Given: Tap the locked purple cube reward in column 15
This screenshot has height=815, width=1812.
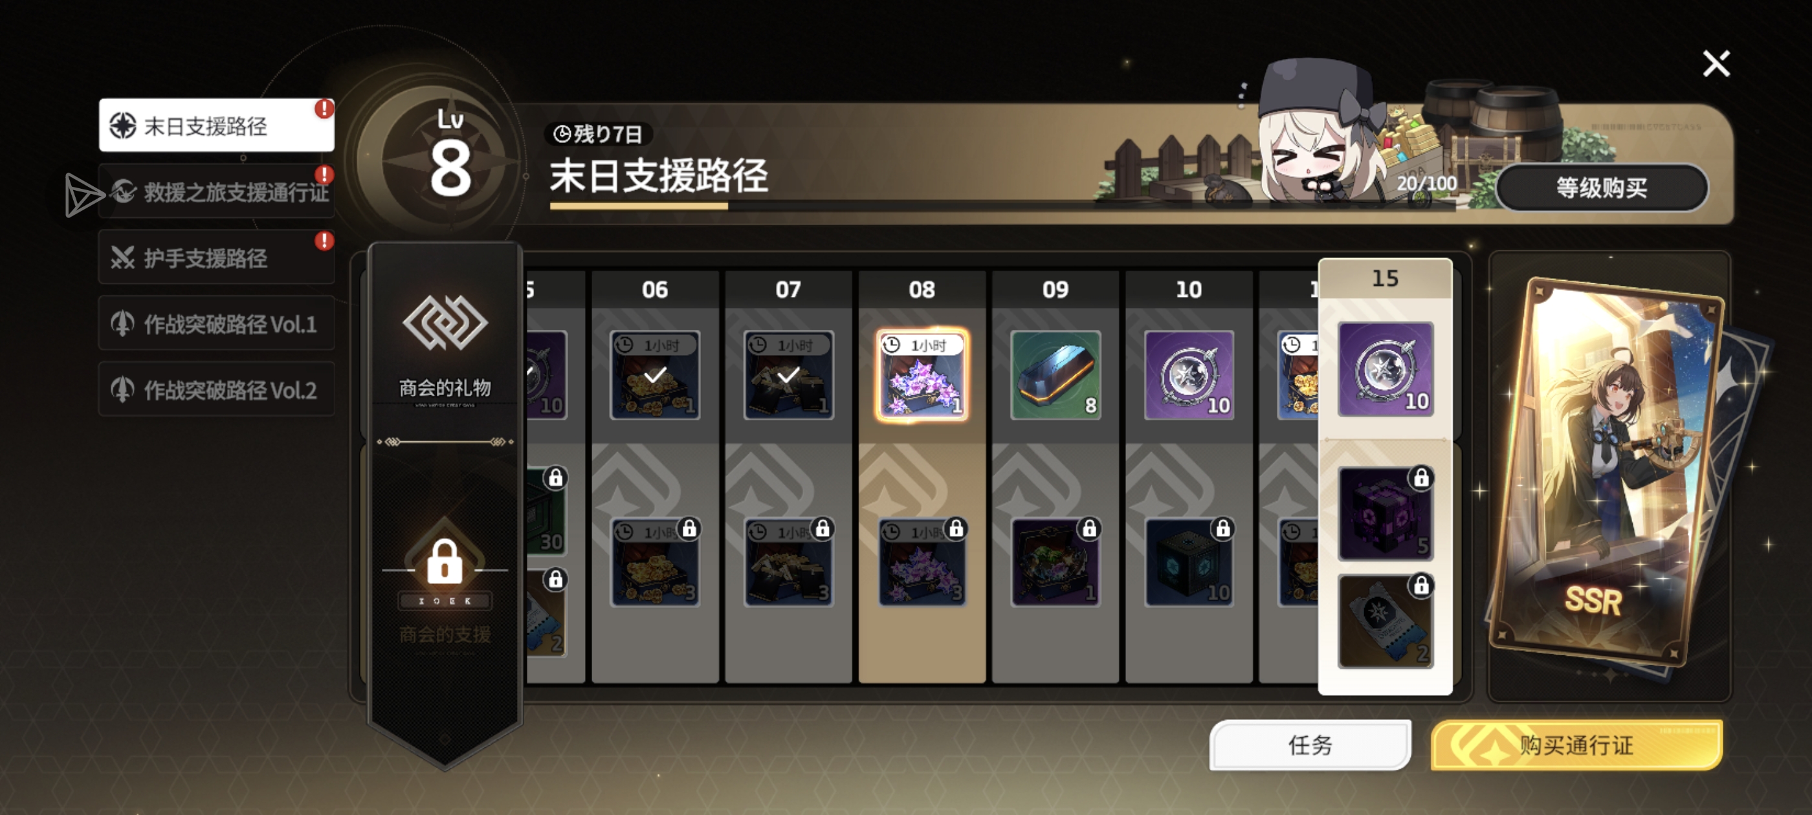Looking at the screenshot, I should tap(1385, 514).
